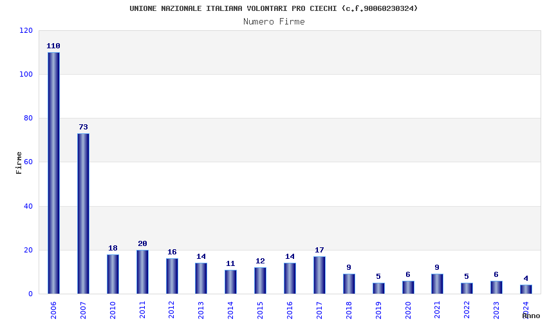The width and height of the screenshot is (547, 322).
Task: Click the 120 tick on y-axis
Action: (x=26, y=31)
